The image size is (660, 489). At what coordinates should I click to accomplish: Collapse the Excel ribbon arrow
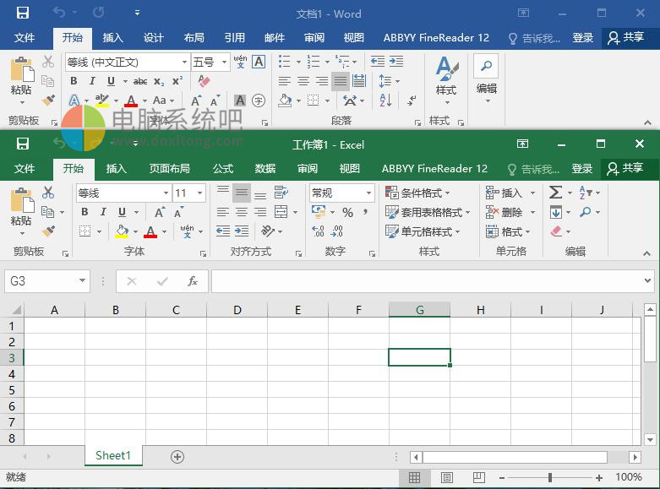647,253
